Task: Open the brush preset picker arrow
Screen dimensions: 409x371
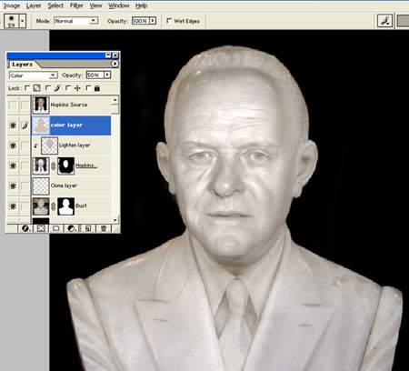Action: (23, 21)
